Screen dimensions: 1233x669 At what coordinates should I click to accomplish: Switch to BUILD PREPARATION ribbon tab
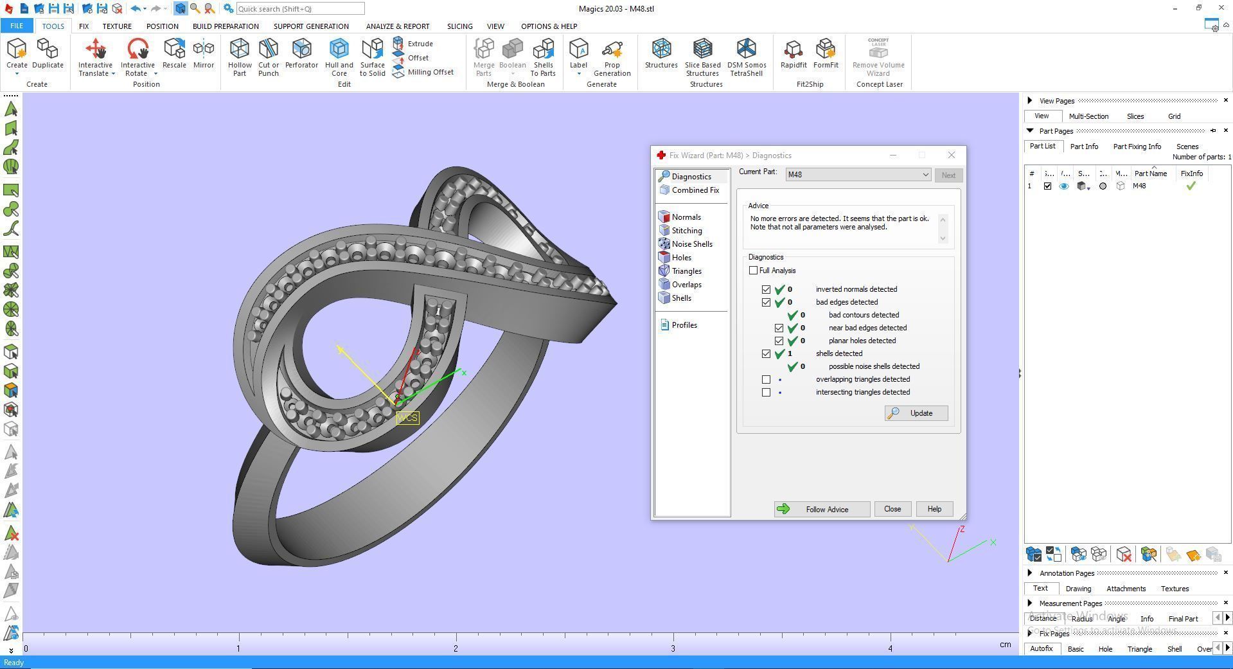click(226, 26)
